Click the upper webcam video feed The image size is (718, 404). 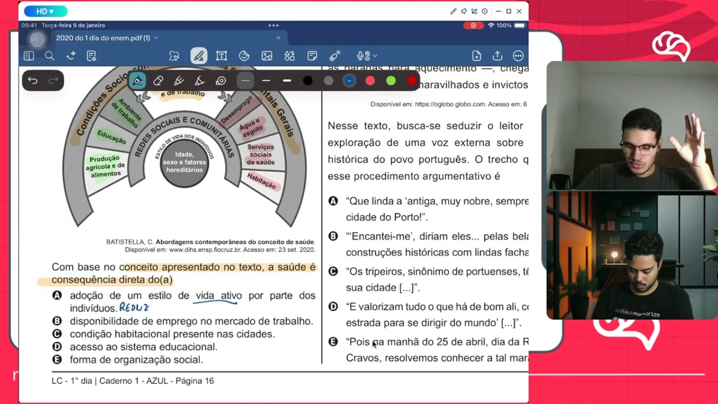632,126
